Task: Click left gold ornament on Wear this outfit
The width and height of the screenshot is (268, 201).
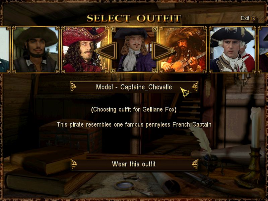Action: point(74,164)
